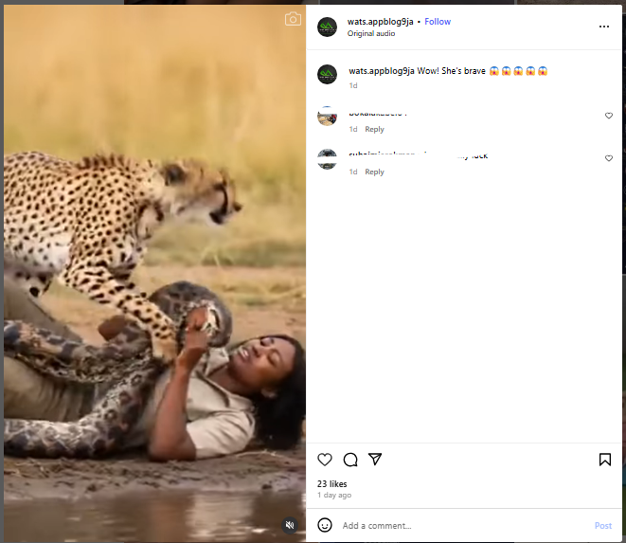Like the first comment with its heart

608,116
